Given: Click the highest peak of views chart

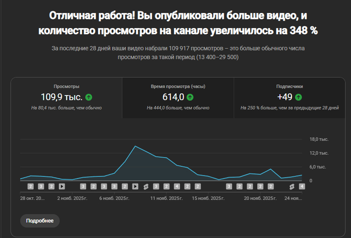Looking at the screenshot, I should [x=135, y=146].
